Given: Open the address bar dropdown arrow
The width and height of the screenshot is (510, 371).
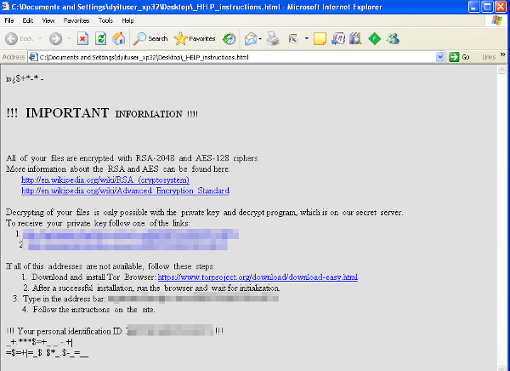Looking at the screenshot, I should [x=440, y=57].
